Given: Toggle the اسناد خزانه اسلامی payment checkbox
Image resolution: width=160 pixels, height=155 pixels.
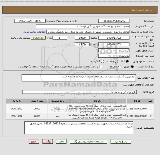Looking at the screenshot, I should [x=101, y=67].
